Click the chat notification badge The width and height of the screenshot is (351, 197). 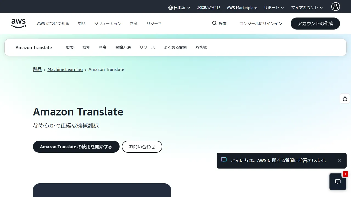point(345,174)
